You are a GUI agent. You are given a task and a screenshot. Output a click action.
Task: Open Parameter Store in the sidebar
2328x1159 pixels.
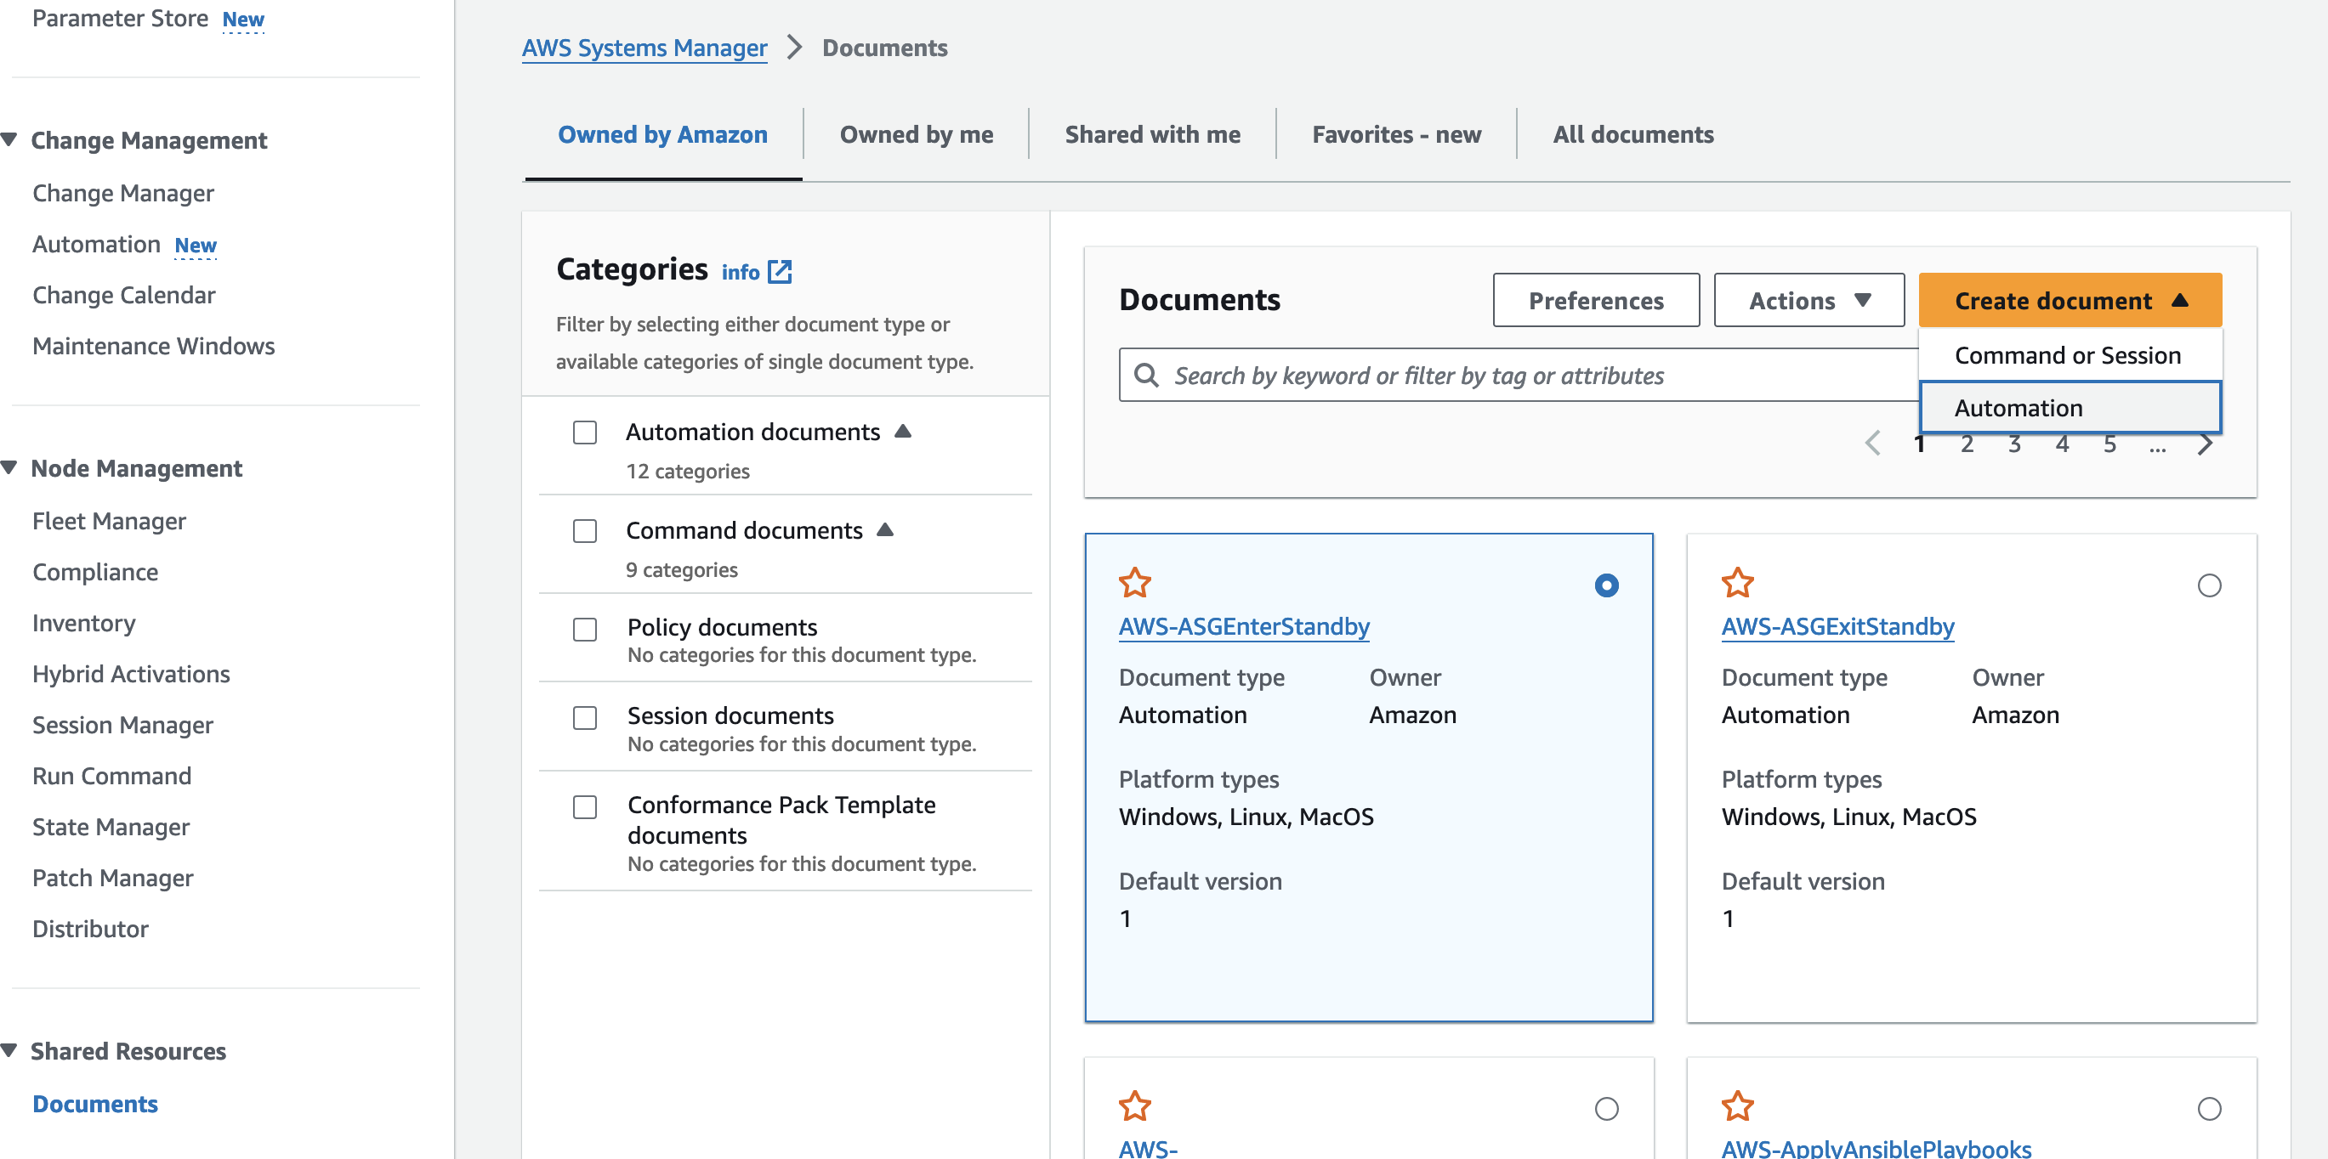[x=120, y=18]
